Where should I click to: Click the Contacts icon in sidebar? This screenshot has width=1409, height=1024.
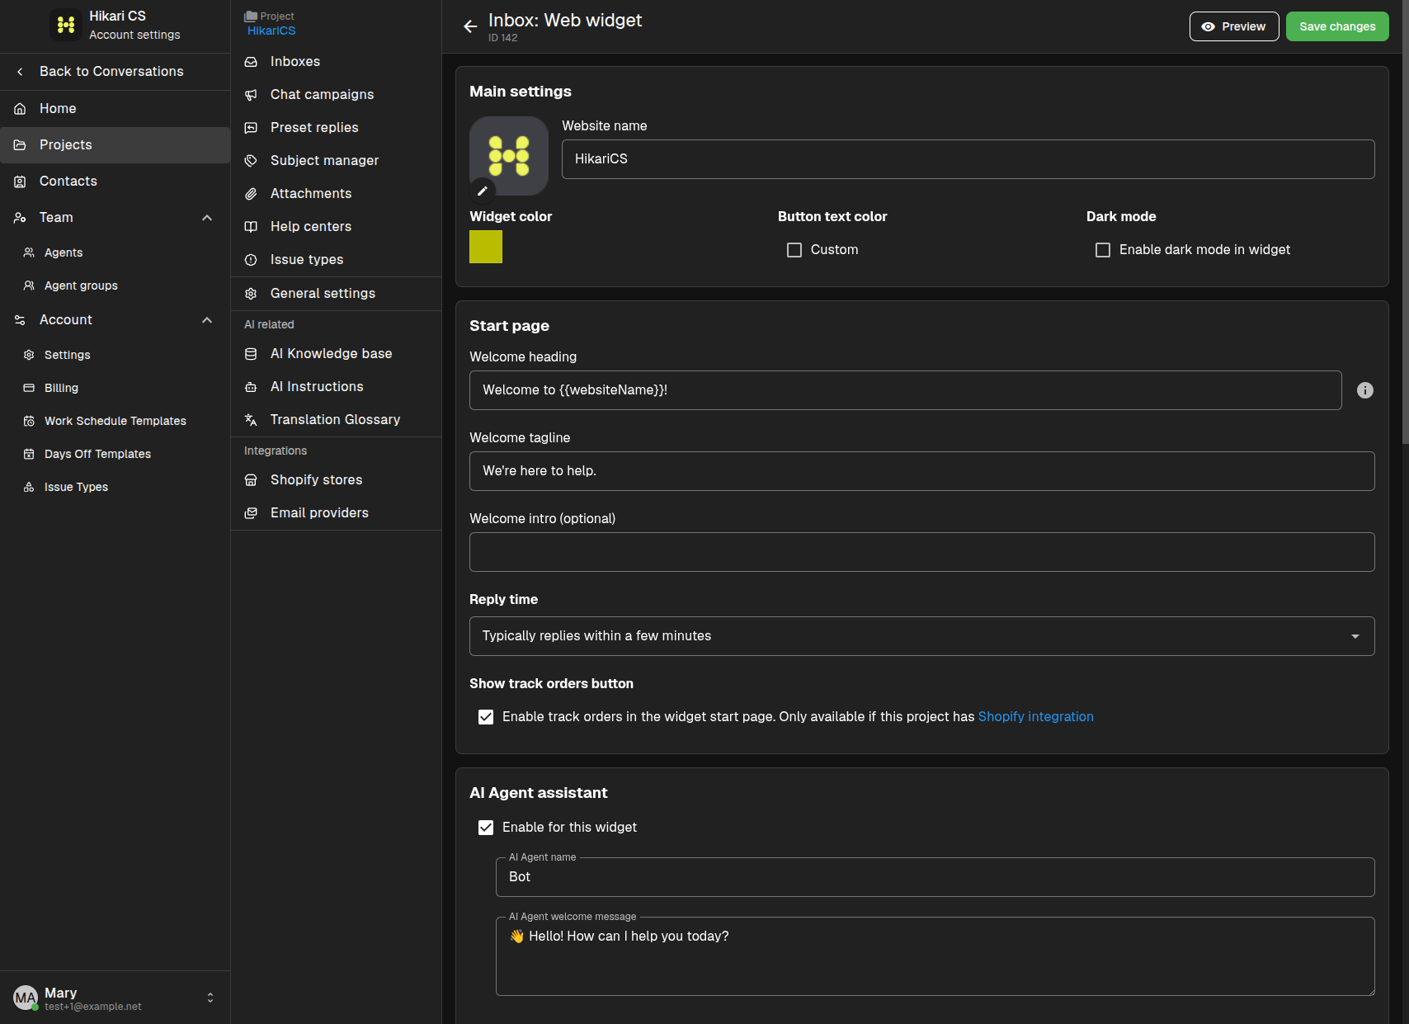point(20,182)
